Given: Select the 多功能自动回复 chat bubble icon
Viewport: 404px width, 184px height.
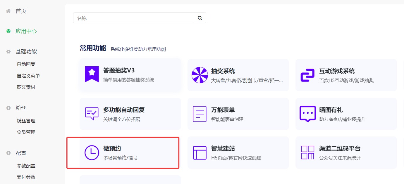Looking at the screenshot, I should point(92,114).
